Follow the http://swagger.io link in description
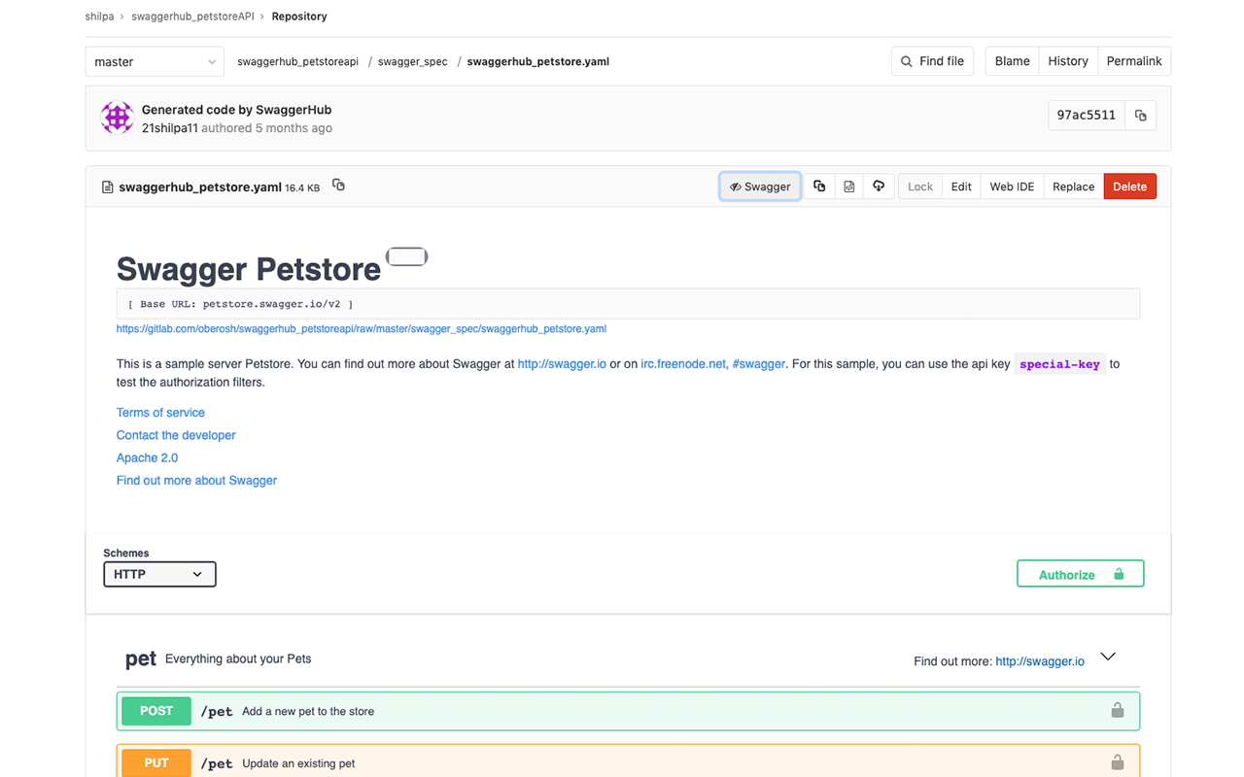1244x777 pixels. pos(562,364)
